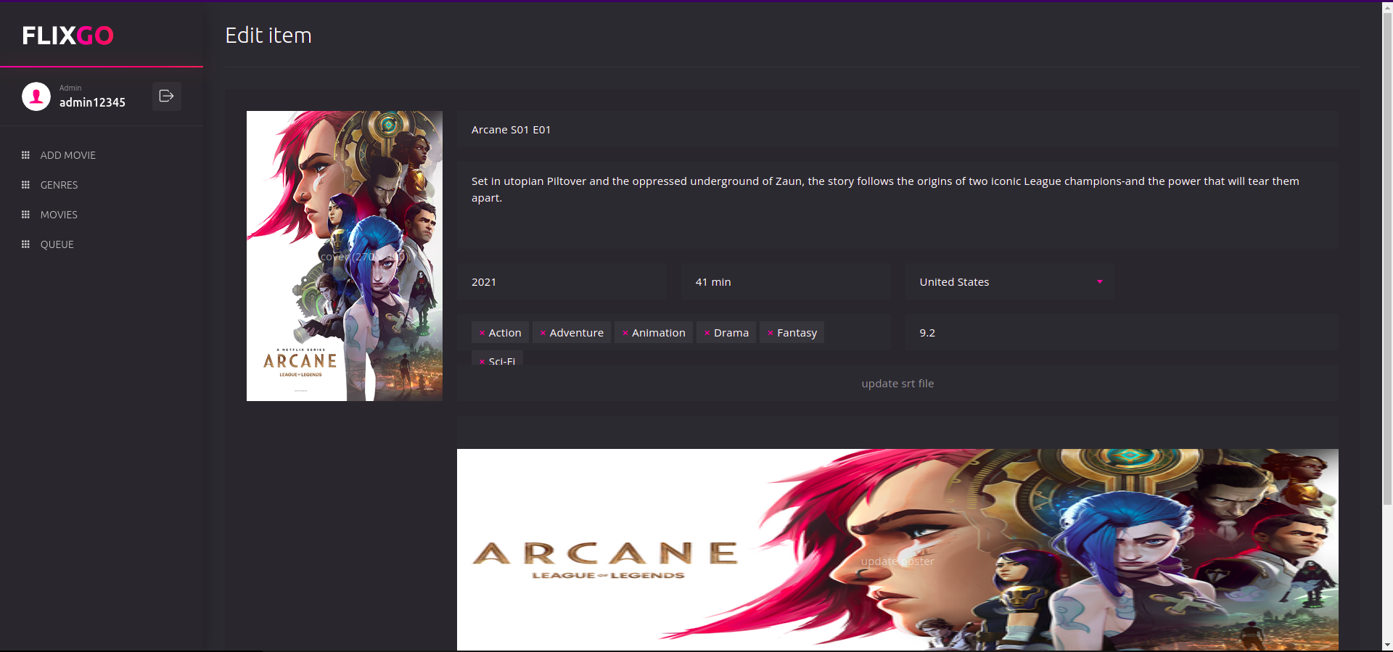Go to the Genres page
The width and height of the screenshot is (1393, 652).
(x=59, y=185)
